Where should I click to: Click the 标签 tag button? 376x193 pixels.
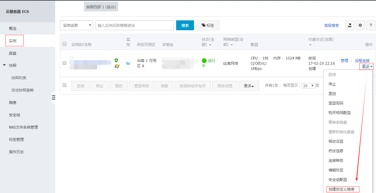click(208, 25)
